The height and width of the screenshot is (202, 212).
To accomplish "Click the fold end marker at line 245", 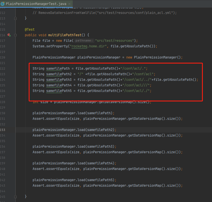I will click(15, 197).
